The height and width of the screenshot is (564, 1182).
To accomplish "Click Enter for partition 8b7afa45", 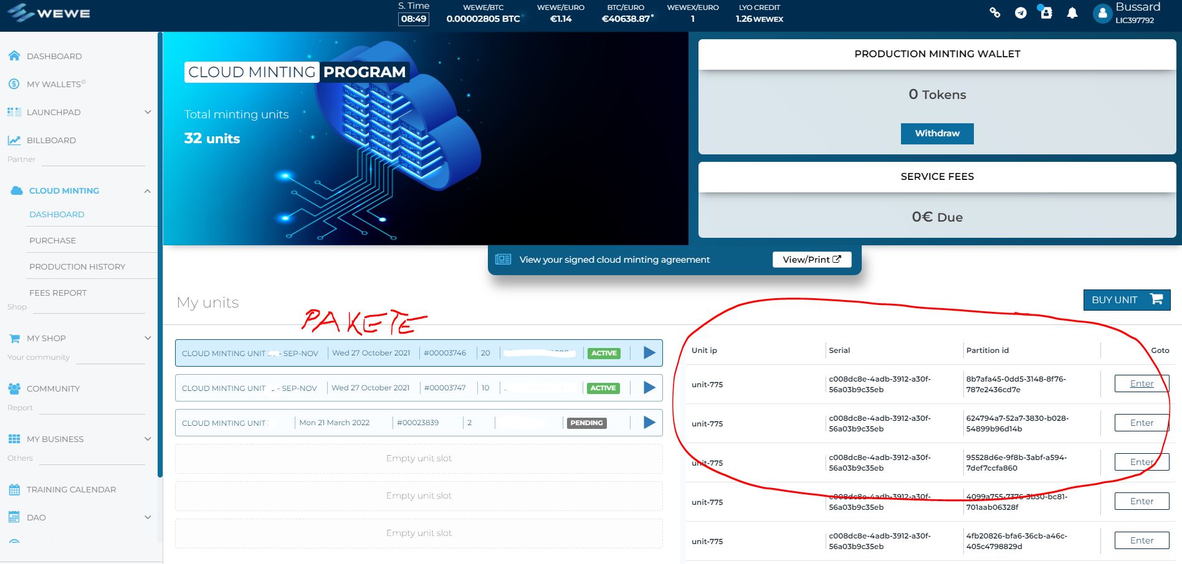I will [1141, 383].
